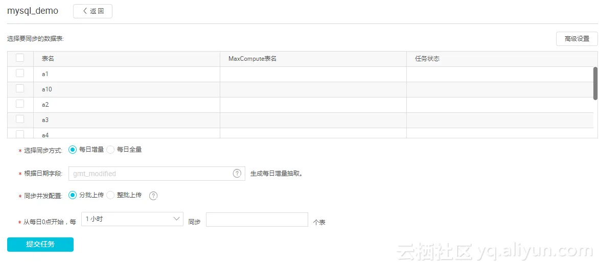This screenshot has width=599, height=266.
Task: Click table name a1
Action: (x=45, y=74)
